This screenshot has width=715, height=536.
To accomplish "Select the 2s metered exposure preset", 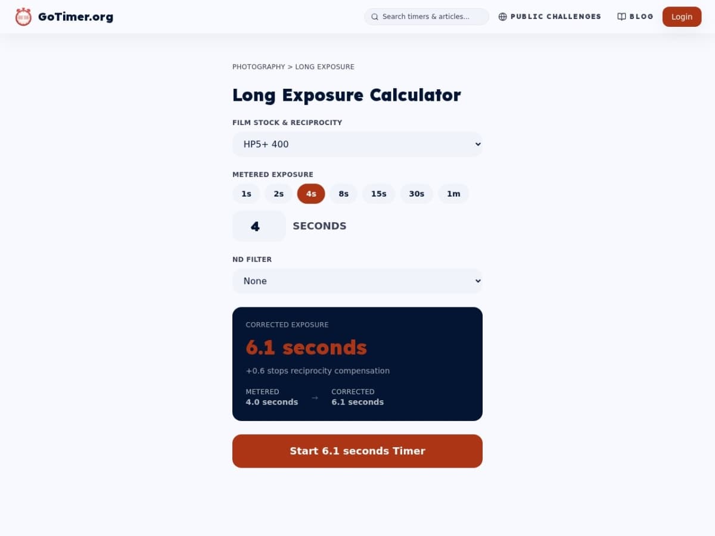I will tap(278, 194).
